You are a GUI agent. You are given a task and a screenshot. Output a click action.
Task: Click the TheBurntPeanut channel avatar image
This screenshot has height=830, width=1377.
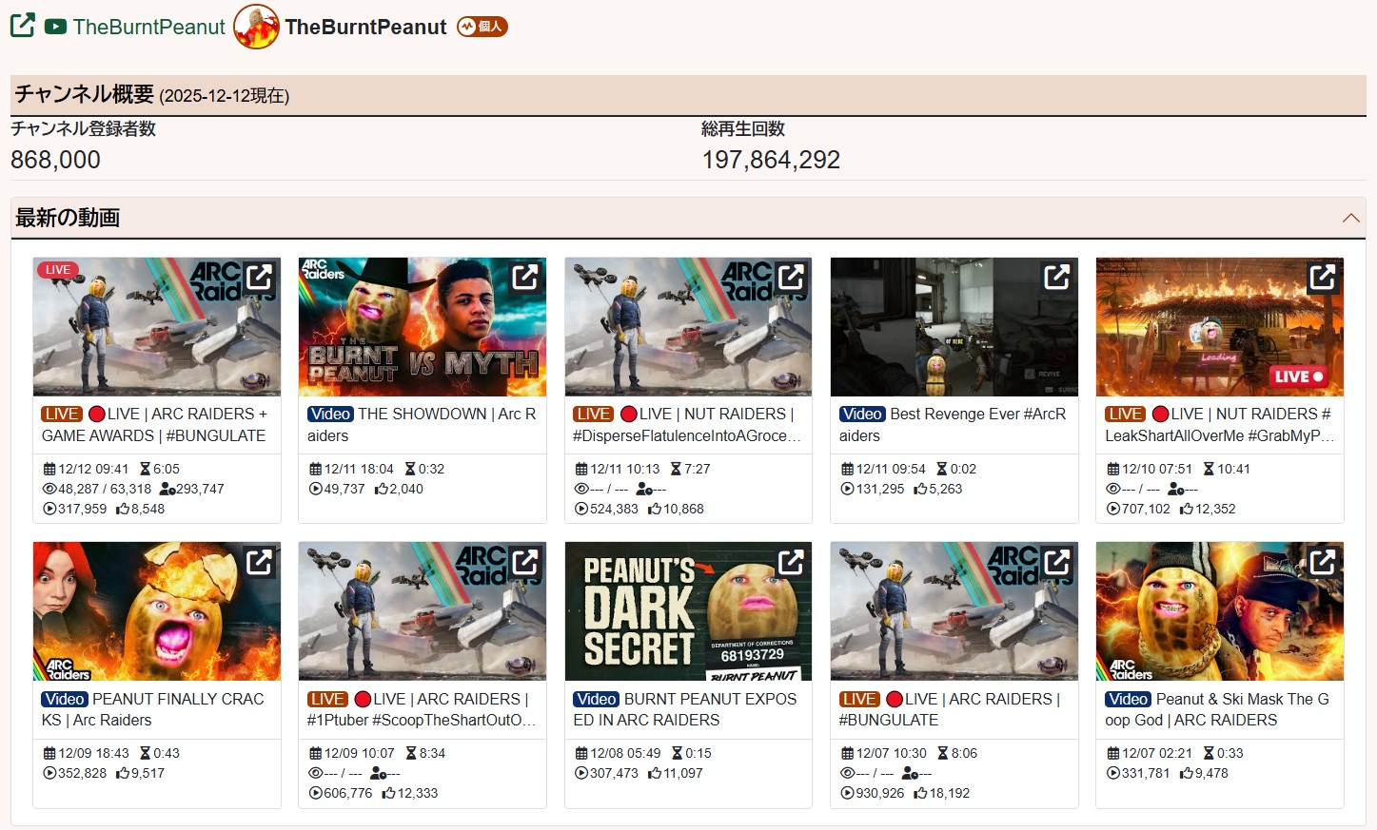(x=256, y=27)
